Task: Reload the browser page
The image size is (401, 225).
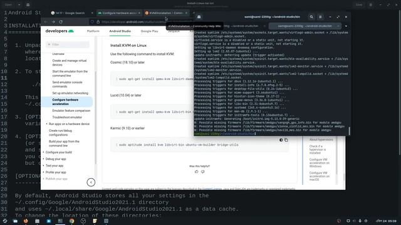Action: coord(61,22)
